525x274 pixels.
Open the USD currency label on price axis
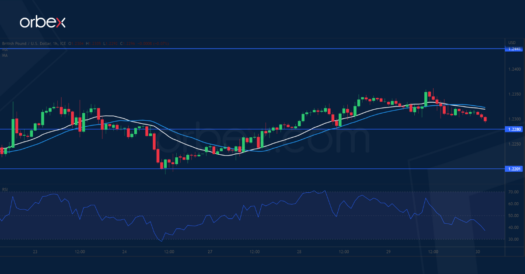(512, 42)
